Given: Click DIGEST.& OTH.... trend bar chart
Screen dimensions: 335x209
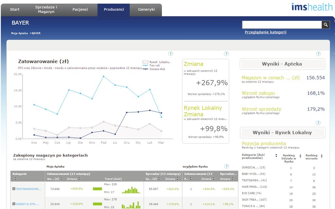Looking at the screenshot, I should click(131, 205).
